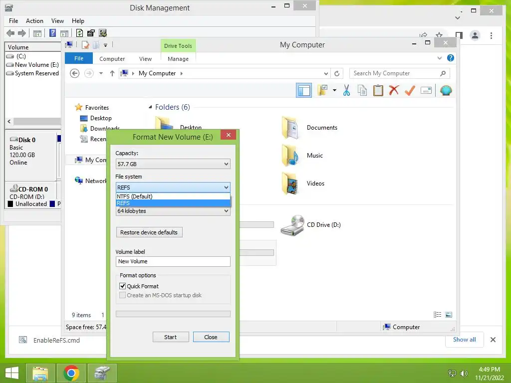Click the Classic Shell settings shell icon

(x=446, y=90)
